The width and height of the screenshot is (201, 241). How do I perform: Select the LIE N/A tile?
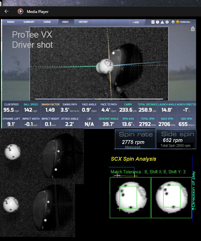click(x=89, y=122)
